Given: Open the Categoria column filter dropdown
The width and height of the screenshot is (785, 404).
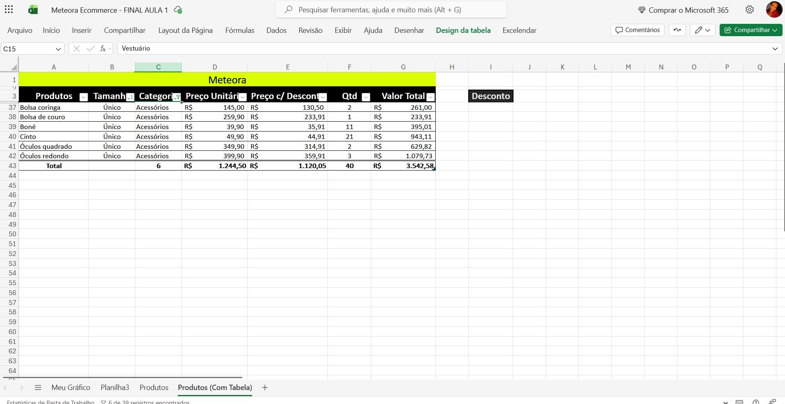Looking at the screenshot, I should (177, 97).
